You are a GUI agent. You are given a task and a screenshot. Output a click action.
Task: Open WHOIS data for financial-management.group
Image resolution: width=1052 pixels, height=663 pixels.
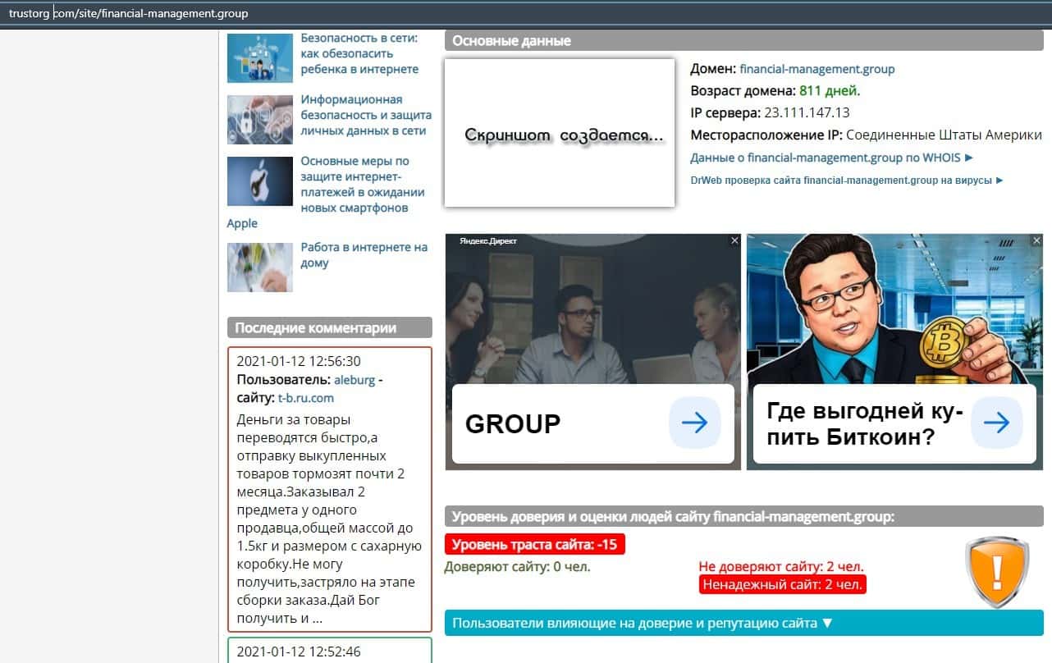[832, 158]
